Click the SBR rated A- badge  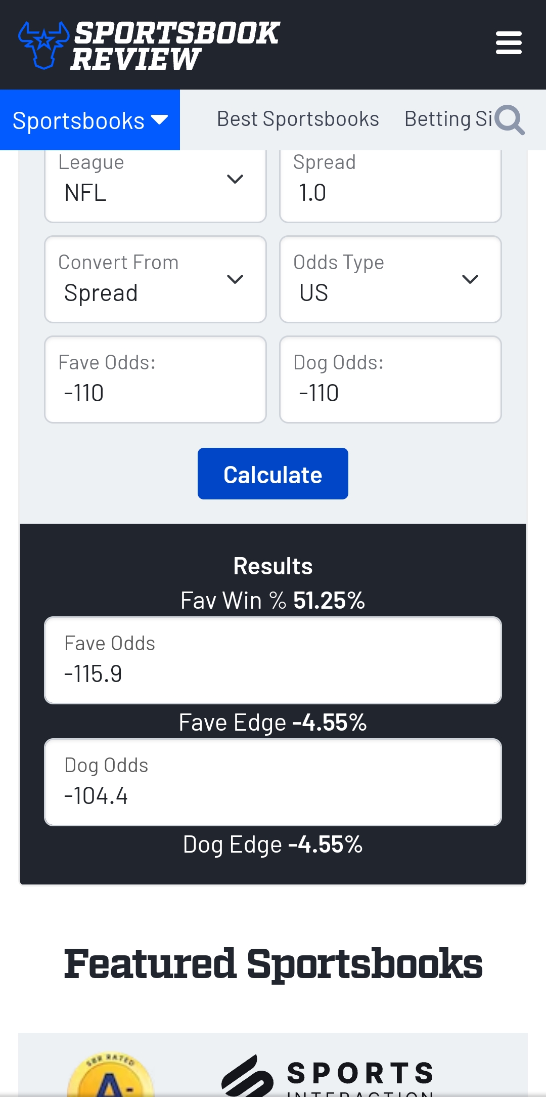coord(110,1075)
